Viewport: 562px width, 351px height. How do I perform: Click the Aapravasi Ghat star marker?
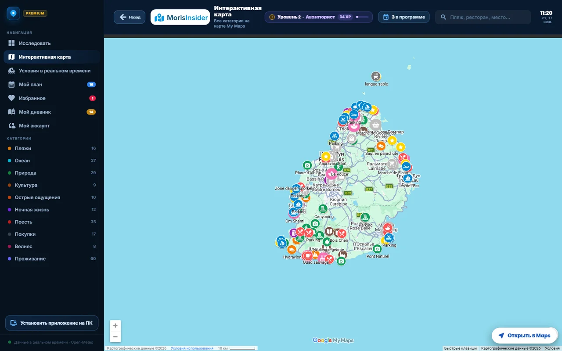(326, 157)
